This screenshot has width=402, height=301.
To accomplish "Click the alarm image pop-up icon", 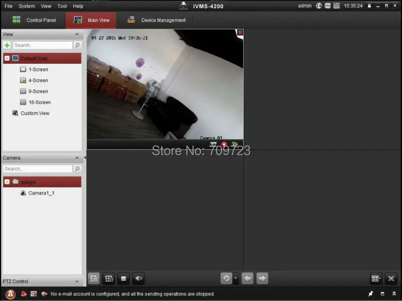I will pyautogui.click(x=34, y=294).
